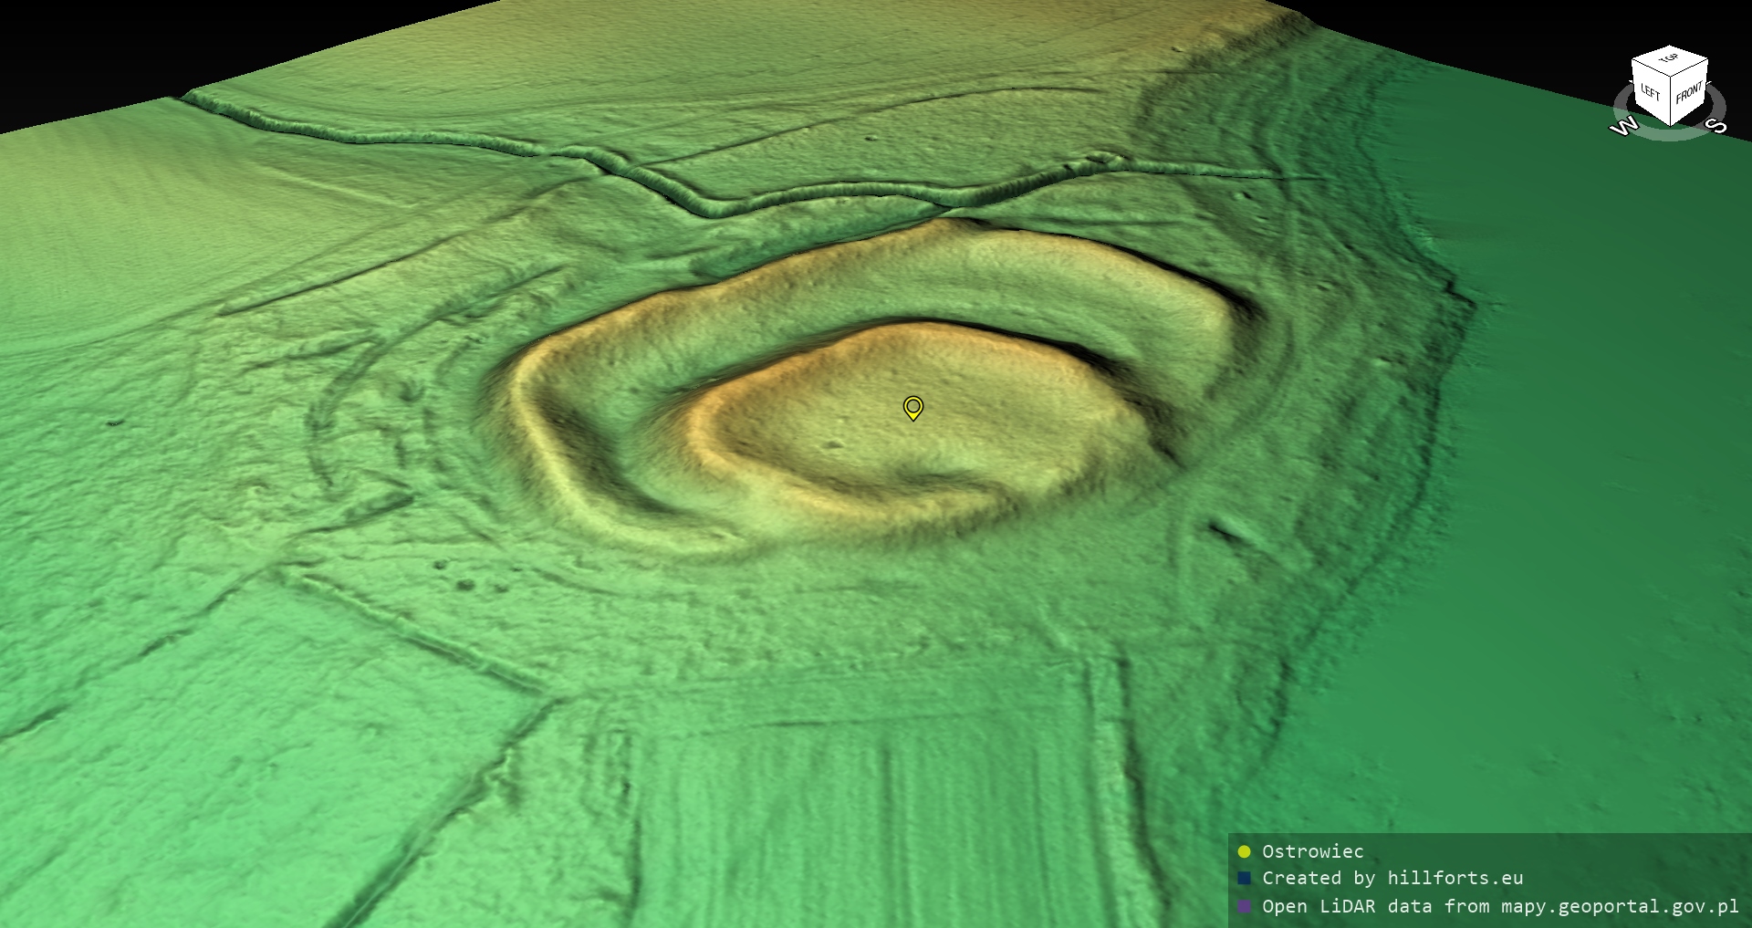Click the edge between LEFT and FRONT faces
This screenshot has height=928, width=1752.
pos(1671,101)
